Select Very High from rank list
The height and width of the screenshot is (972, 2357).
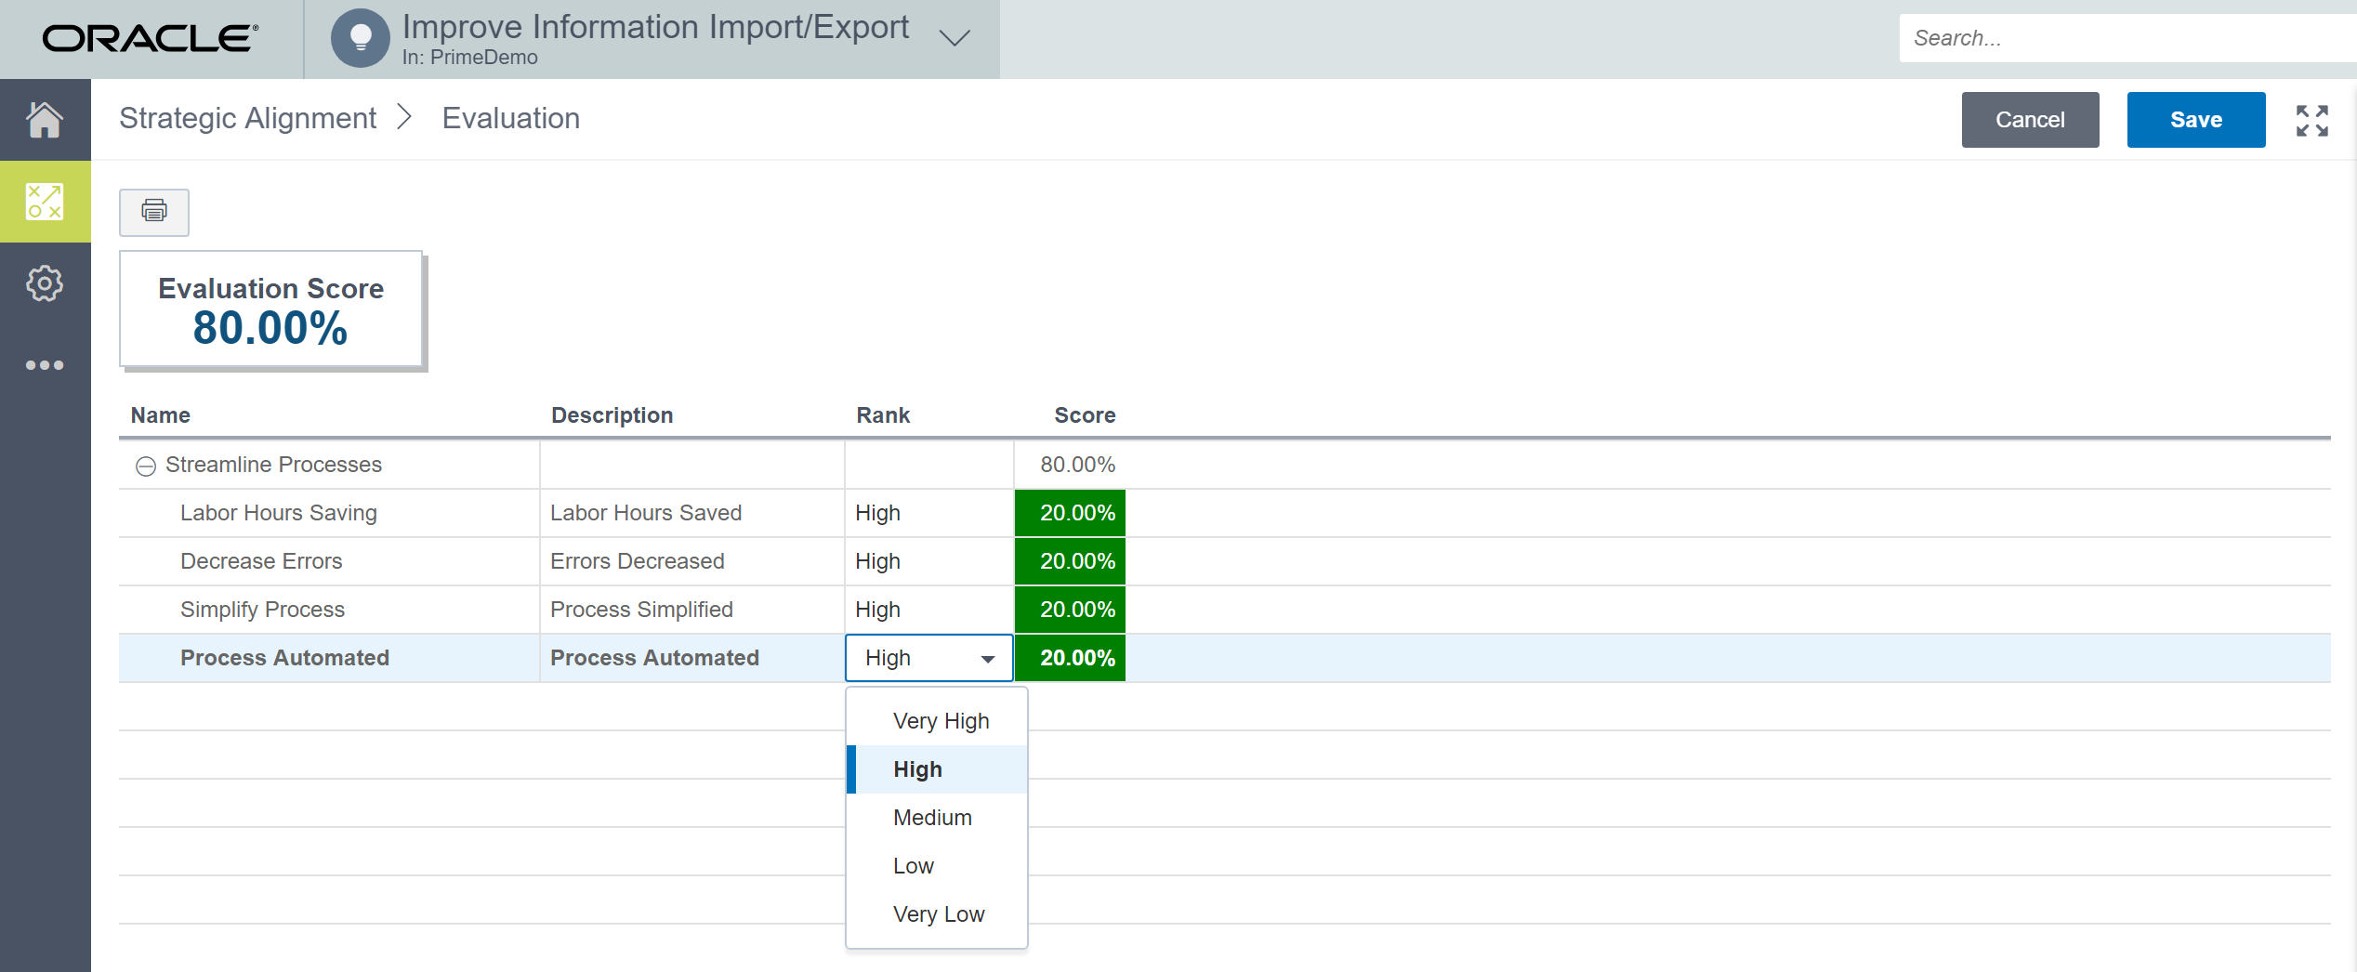(941, 721)
